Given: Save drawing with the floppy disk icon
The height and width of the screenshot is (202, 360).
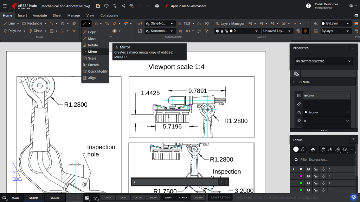Looking at the screenshot, I should pyautogui.click(x=98, y=6).
